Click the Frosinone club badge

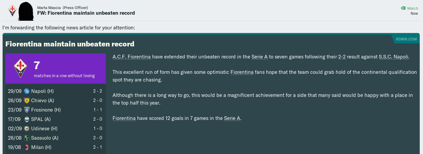click(27, 110)
